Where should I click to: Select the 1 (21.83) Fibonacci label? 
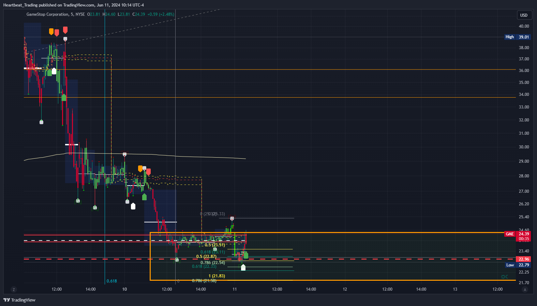click(x=217, y=276)
